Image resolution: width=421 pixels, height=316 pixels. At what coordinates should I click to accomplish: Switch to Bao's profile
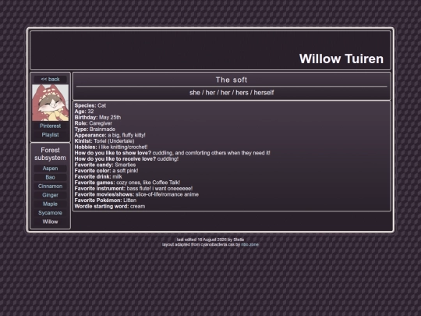click(50, 177)
